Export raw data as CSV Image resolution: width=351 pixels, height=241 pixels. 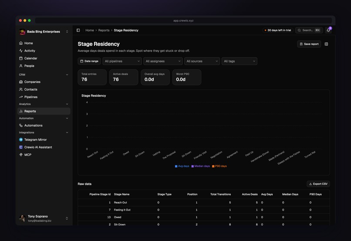coord(318,184)
